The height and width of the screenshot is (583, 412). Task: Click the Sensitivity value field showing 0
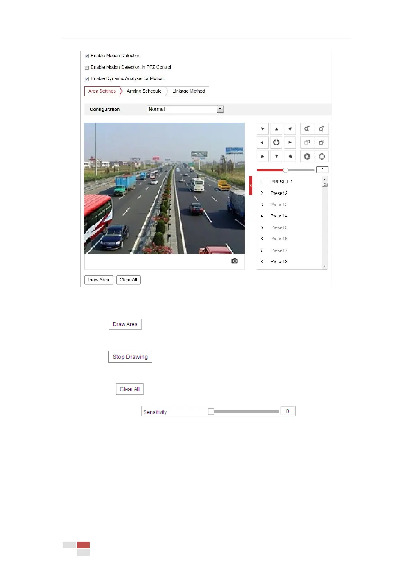(287, 411)
